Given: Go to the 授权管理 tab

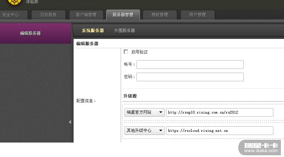Looking at the screenshot, I should 160,15.
